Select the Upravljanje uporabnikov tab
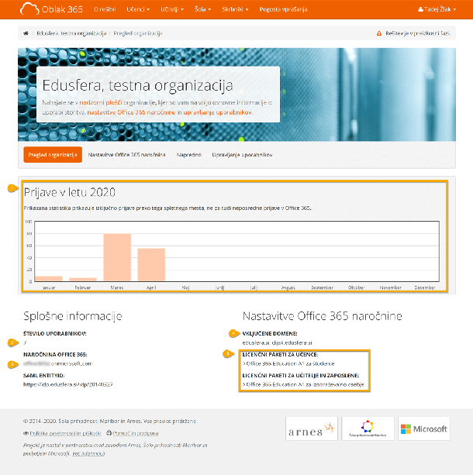473x475 pixels. coord(241,155)
